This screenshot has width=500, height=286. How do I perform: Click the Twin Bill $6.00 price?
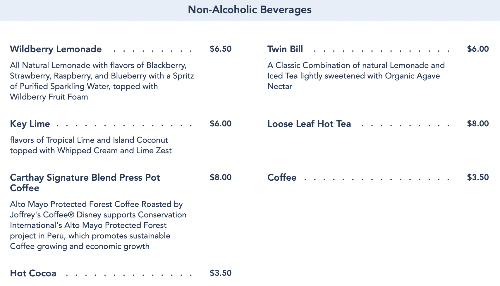click(x=478, y=49)
